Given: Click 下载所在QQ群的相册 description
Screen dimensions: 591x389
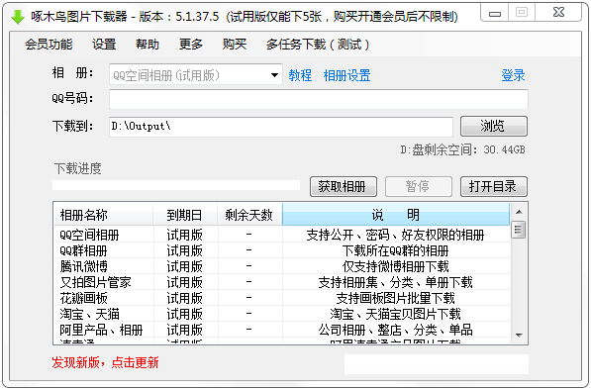Looking at the screenshot, I should (x=395, y=251).
